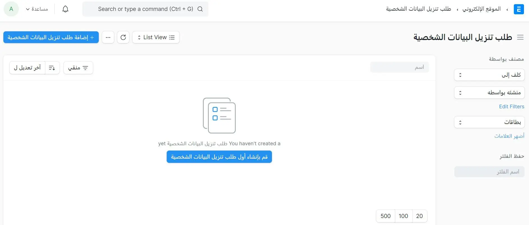Screen dimensions: 529x225
Task: Open the ERPNext home logo icon
Action: tap(519, 9)
